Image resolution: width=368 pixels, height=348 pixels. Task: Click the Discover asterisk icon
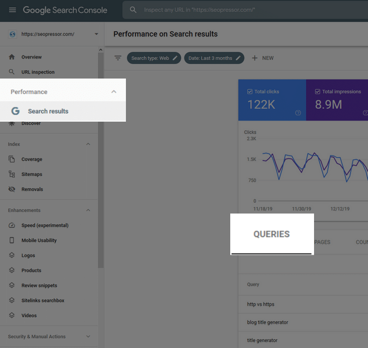tap(12, 123)
